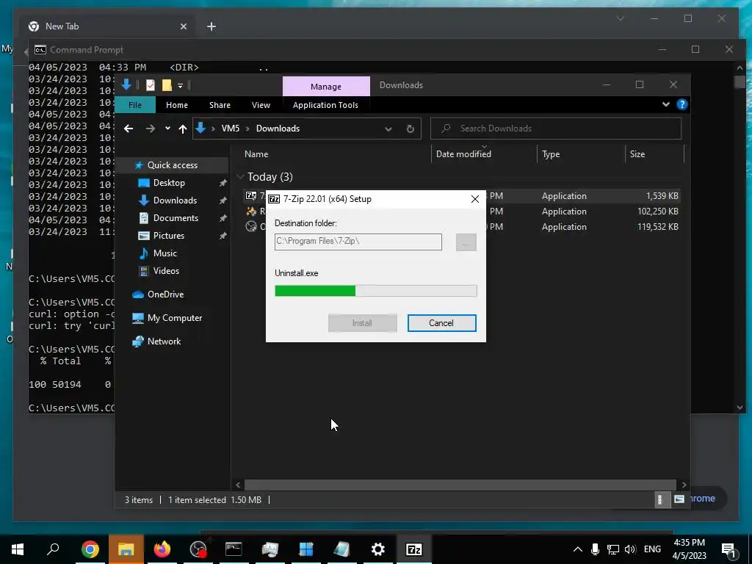The width and height of the screenshot is (752, 564).
Task: Open Music in navigation pane
Action: (165, 253)
